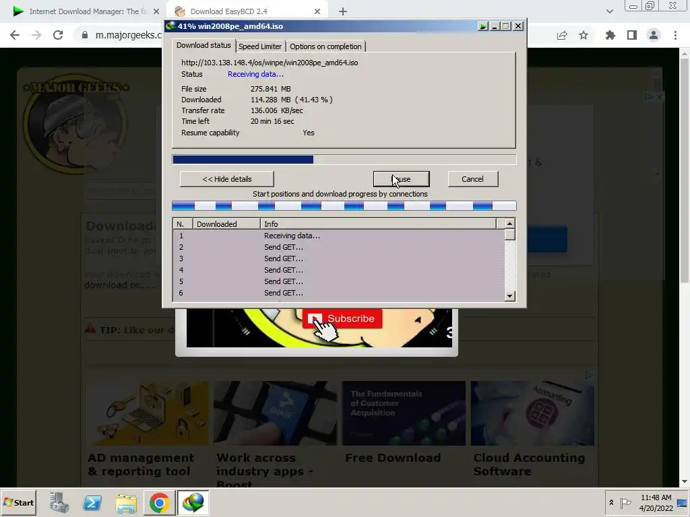The width and height of the screenshot is (690, 517).
Task: Select connection row 4 in list
Action: (338, 270)
